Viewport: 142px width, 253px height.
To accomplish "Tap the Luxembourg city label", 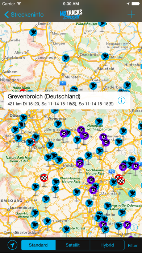I will coord(22,208).
